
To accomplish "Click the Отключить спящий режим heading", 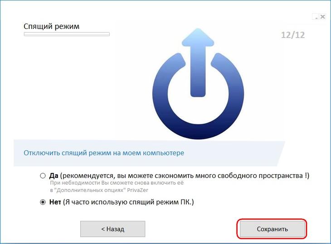I will [104, 153].
